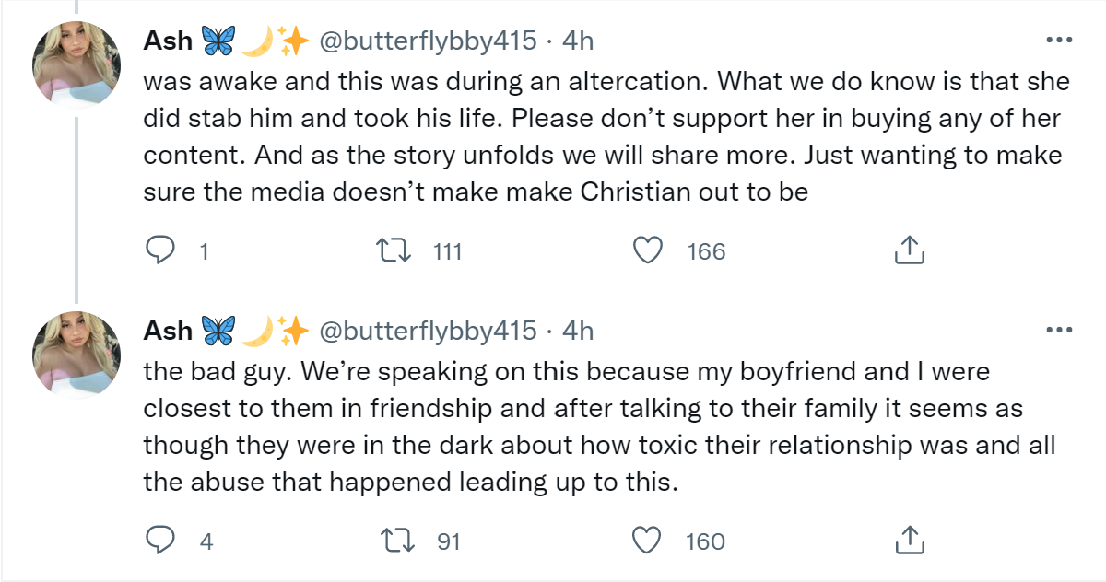Reply to the first tweet

[x=160, y=250]
